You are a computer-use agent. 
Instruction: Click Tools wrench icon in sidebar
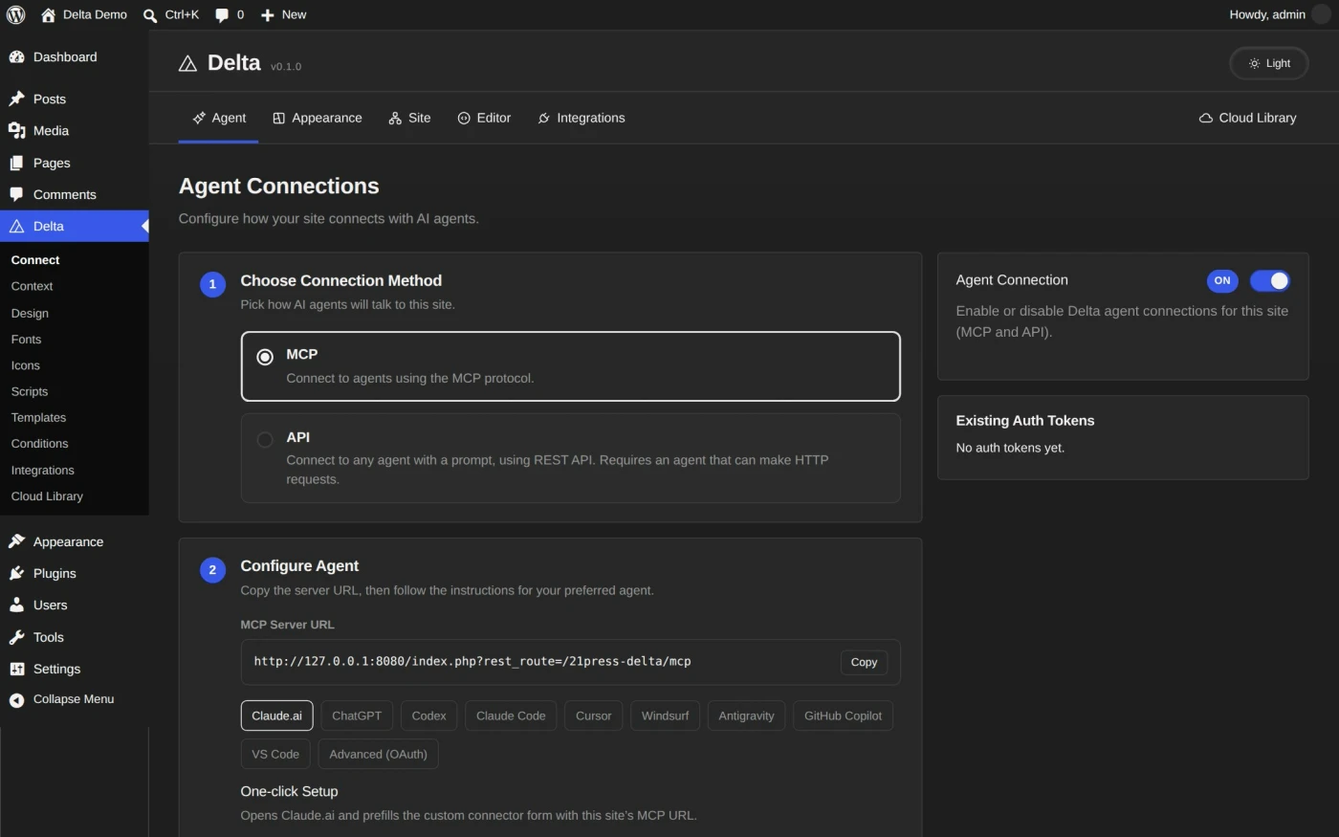pyautogui.click(x=16, y=637)
